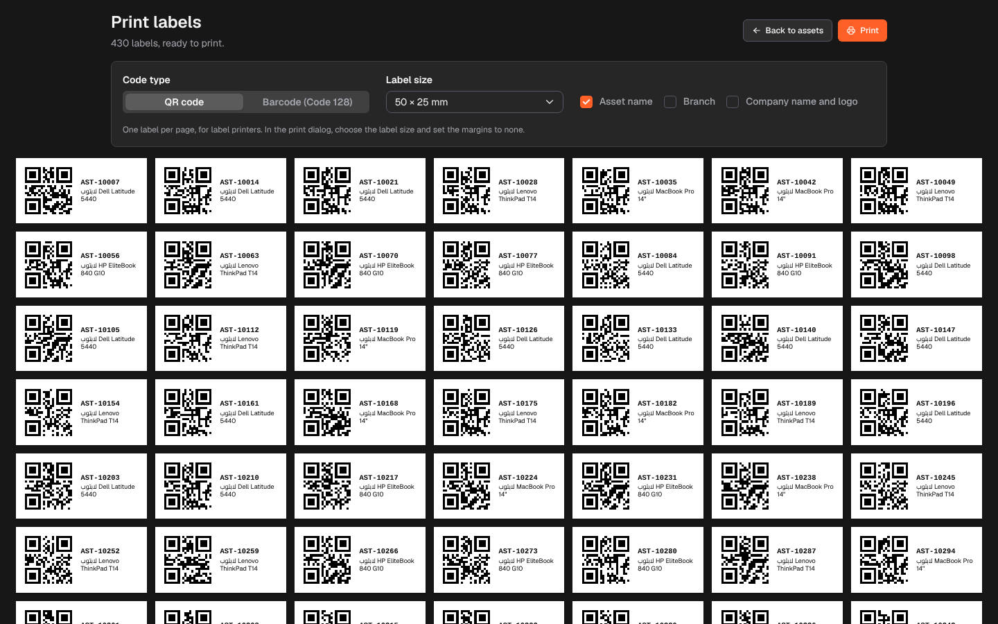This screenshot has width=998, height=624.
Task: Select the AST-10154 asset ID text
Action: [100, 404]
